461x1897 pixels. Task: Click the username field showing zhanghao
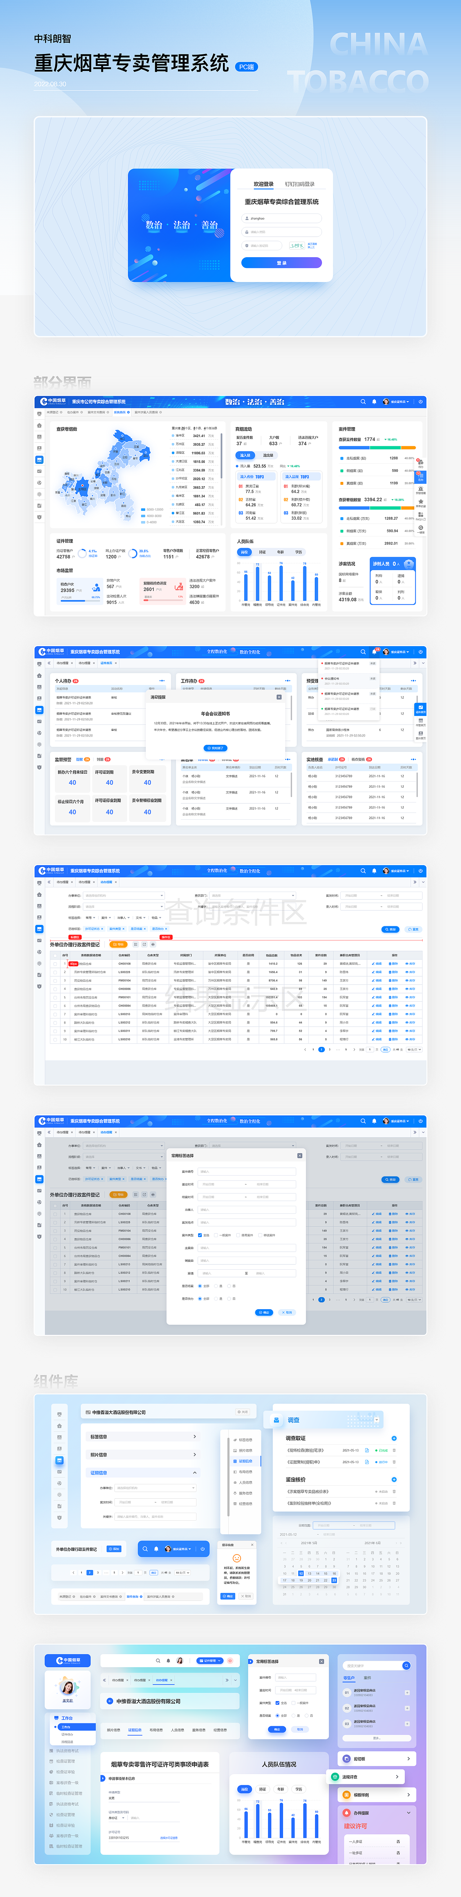pos(281,218)
